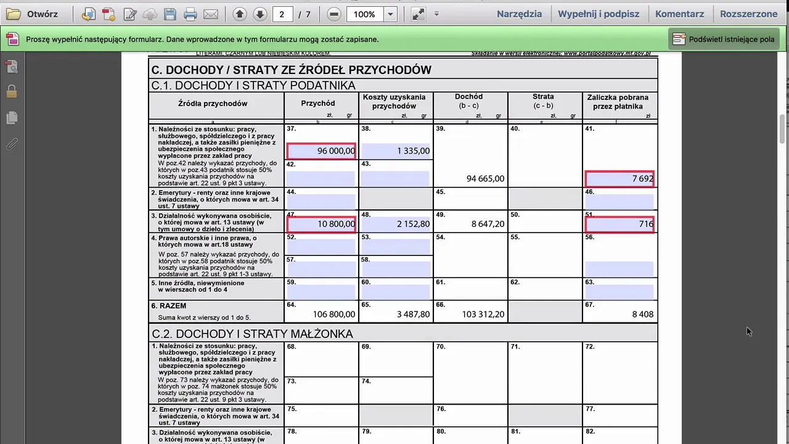This screenshot has height=444, width=789.
Task: Click empty field 57 in Przychód column
Action: click(x=321, y=269)
